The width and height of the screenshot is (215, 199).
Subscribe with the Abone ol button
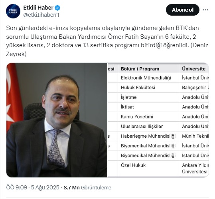tap(183, 10)
